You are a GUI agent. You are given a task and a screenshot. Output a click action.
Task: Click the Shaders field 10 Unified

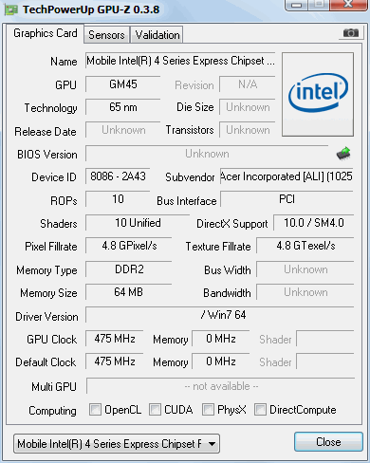138,223
